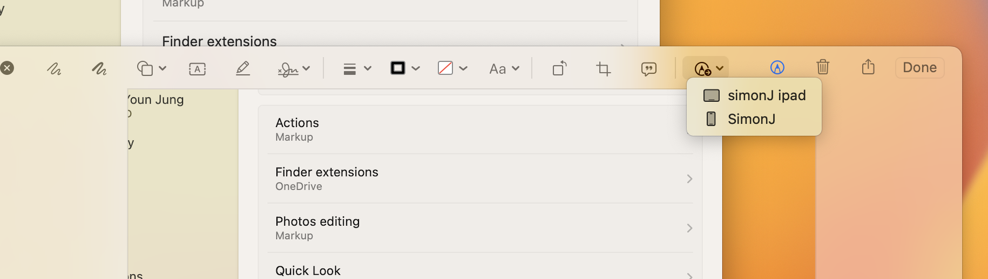This screenshot has width=988, height=279.
Task: Add a text box with Text tool
Action: [x=198, y=69]
